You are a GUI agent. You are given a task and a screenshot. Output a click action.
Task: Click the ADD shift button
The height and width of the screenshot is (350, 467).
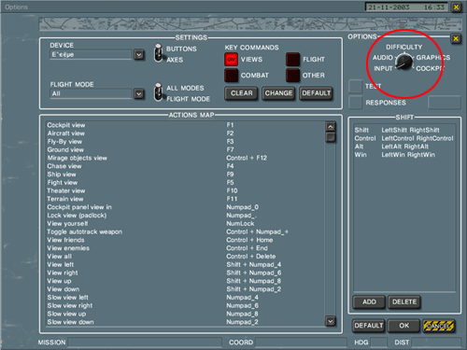coord(369,302)
